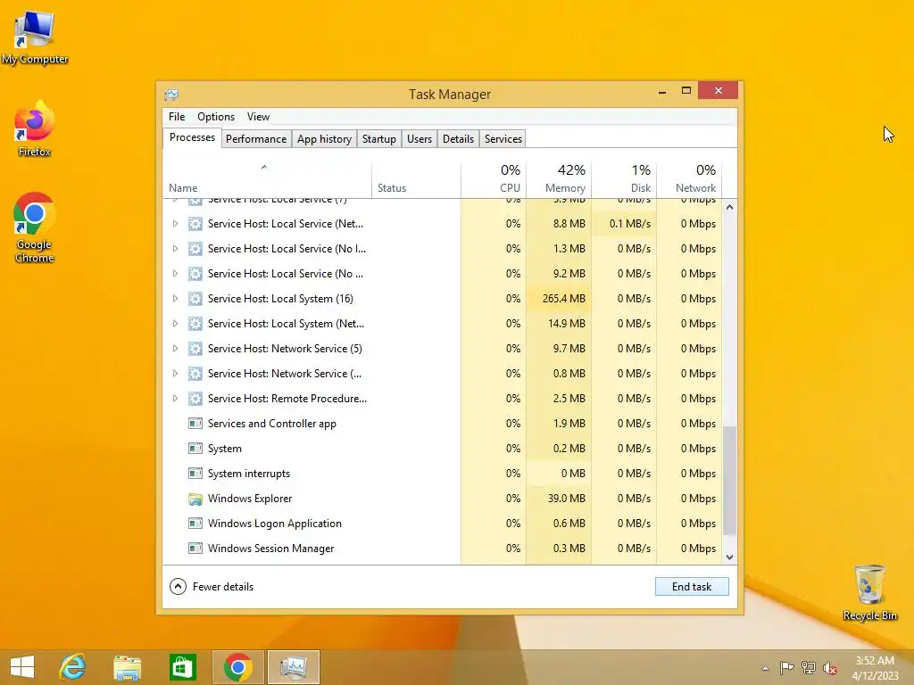914x685 pixels.
Task: Open the View menu
Action: 258,117
